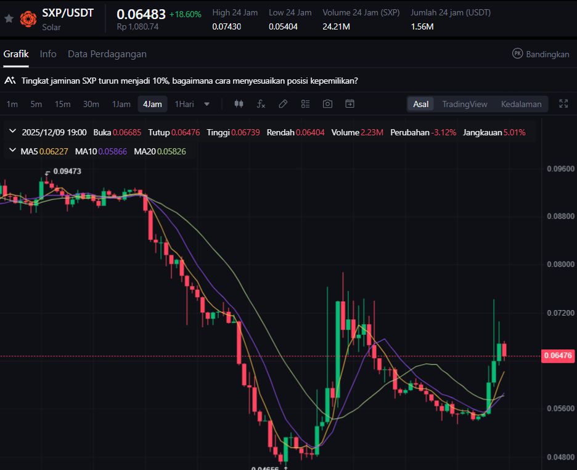Open chart settings list icon
This screenshot has height=470, width=577.
[x=305, y=104]
